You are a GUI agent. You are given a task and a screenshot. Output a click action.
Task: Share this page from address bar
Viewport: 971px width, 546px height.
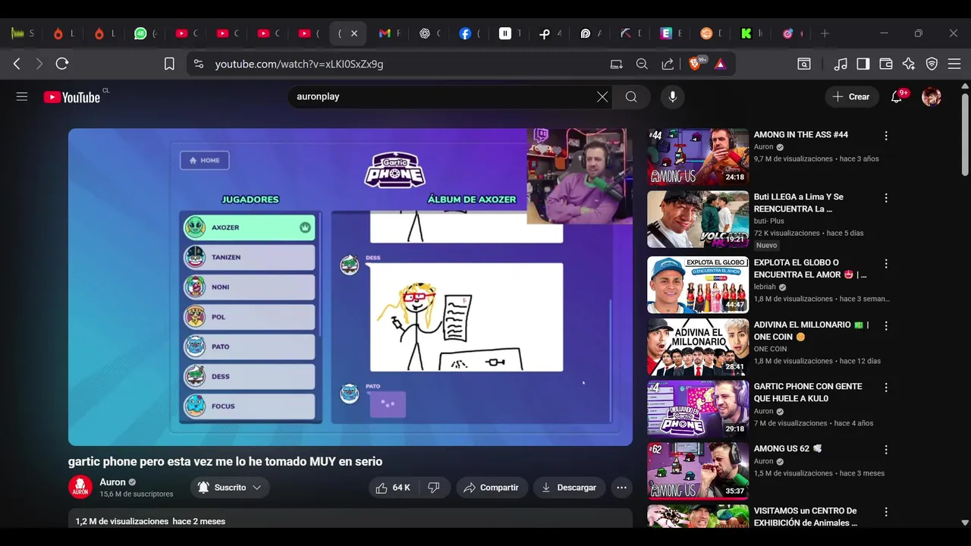pyautogui.click(x=668, y=64)
